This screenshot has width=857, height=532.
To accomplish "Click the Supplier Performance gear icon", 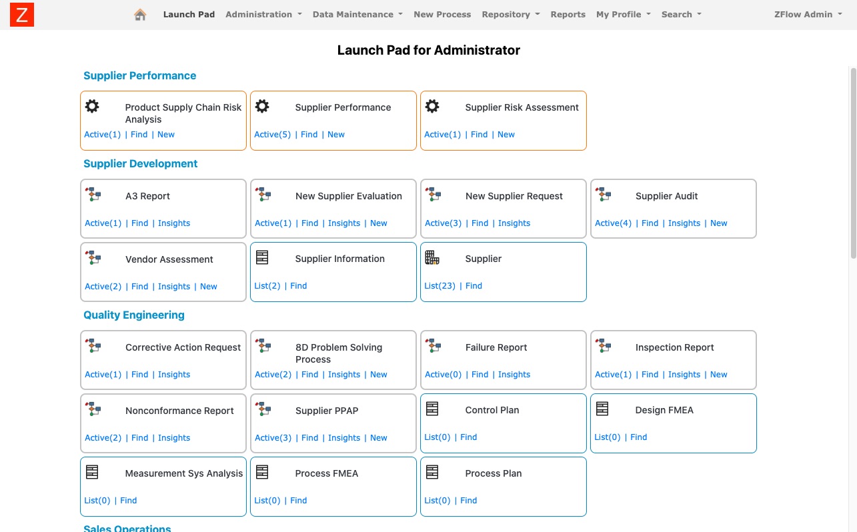I will pyautogui.click(x=262, y=106).
